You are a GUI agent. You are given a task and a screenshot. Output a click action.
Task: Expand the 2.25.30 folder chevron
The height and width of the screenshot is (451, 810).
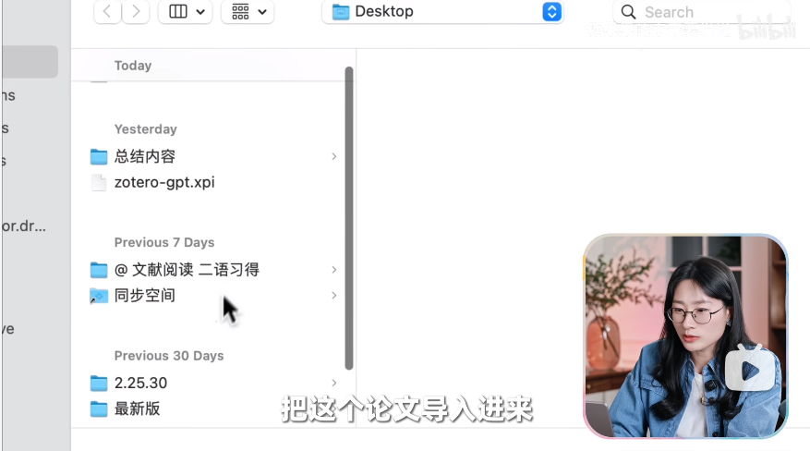point(334,383)
